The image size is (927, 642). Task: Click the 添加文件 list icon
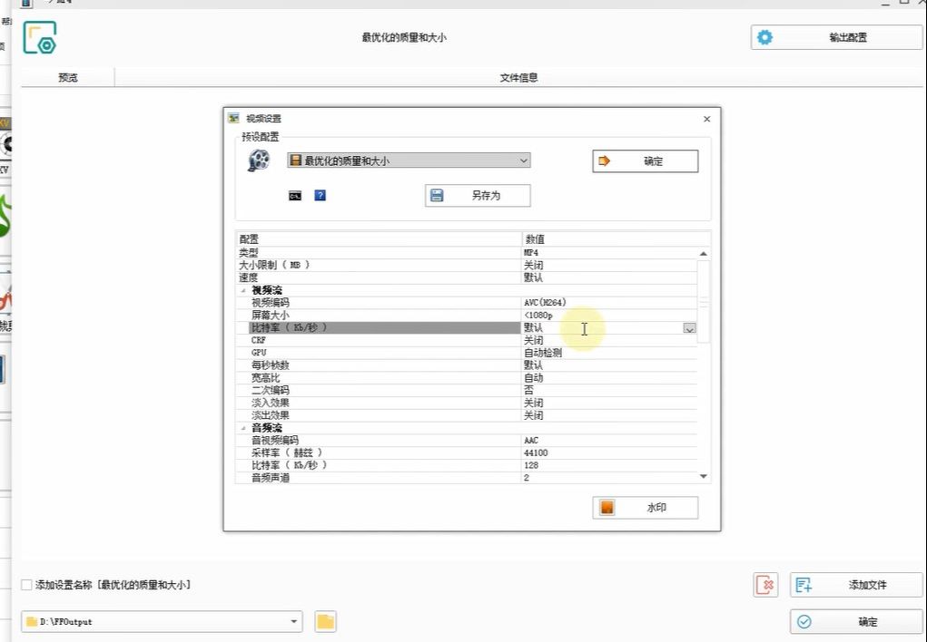click(803, 585)
